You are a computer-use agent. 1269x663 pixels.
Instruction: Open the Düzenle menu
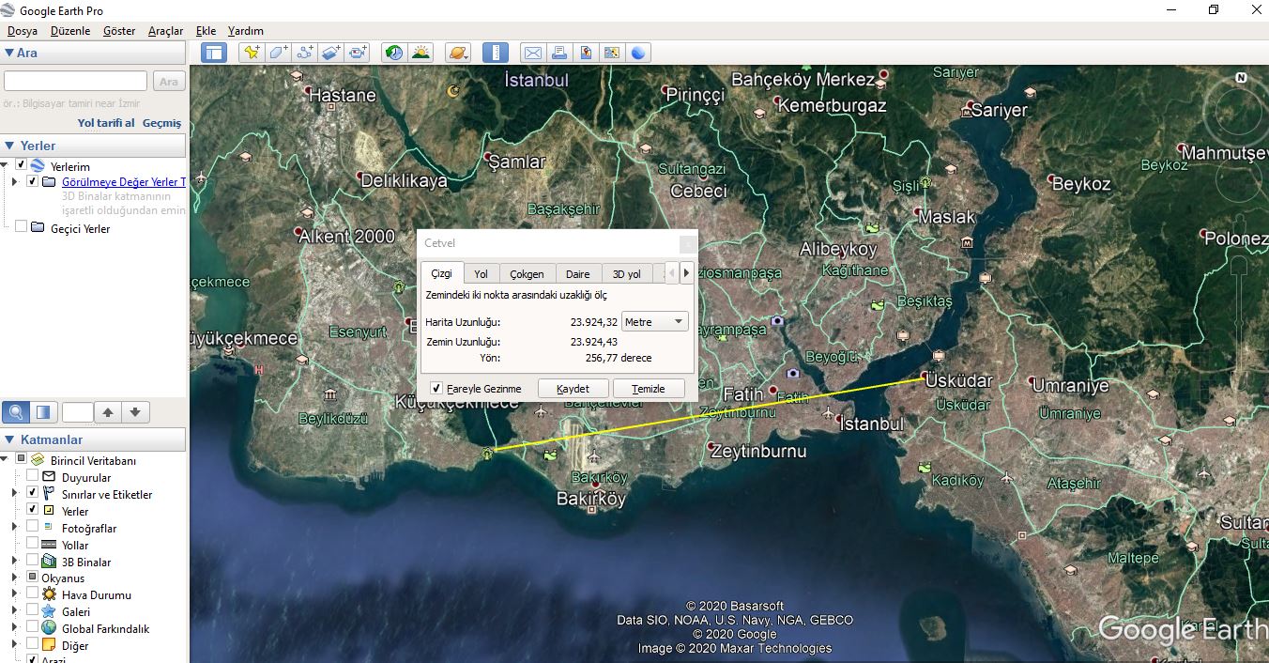pyautogui.click(x=70, y=31)
